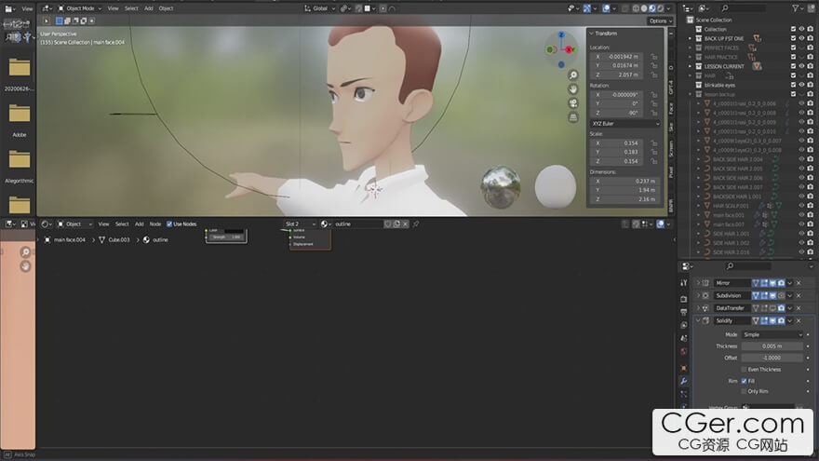Hide BACK UP FST ONE collection eye

pyautogui.click(x=801, y=38)
